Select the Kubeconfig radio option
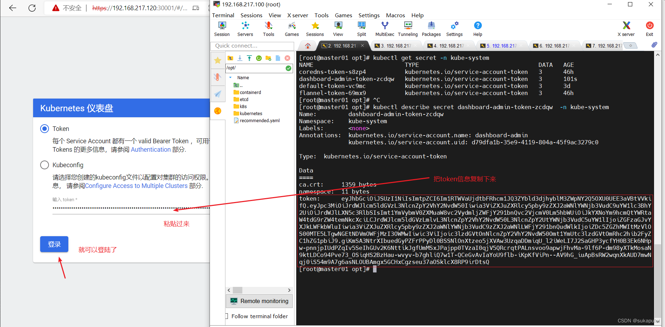The height and width of the screenshot is (327, 665). point(44,165)
